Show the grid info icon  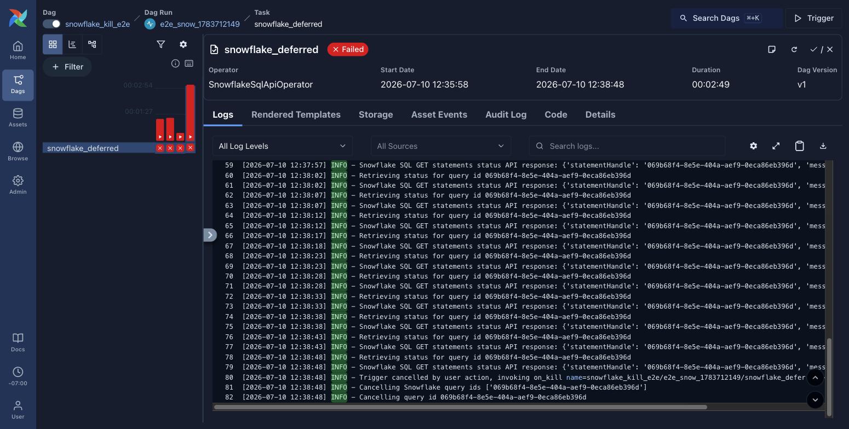pos(175,63)
